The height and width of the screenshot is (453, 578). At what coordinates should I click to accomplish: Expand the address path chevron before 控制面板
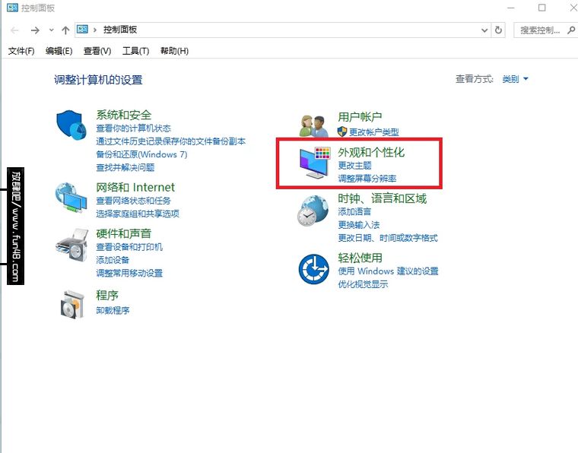coord(95,30)
